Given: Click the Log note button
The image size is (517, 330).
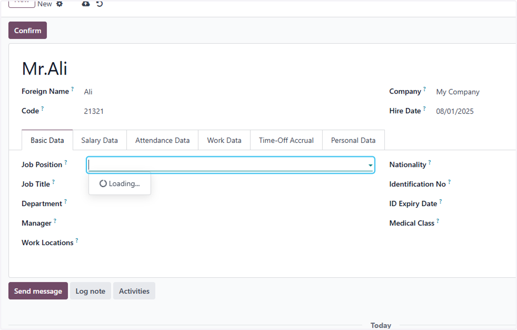Looking at the screenshot, I should click(90, 291).
